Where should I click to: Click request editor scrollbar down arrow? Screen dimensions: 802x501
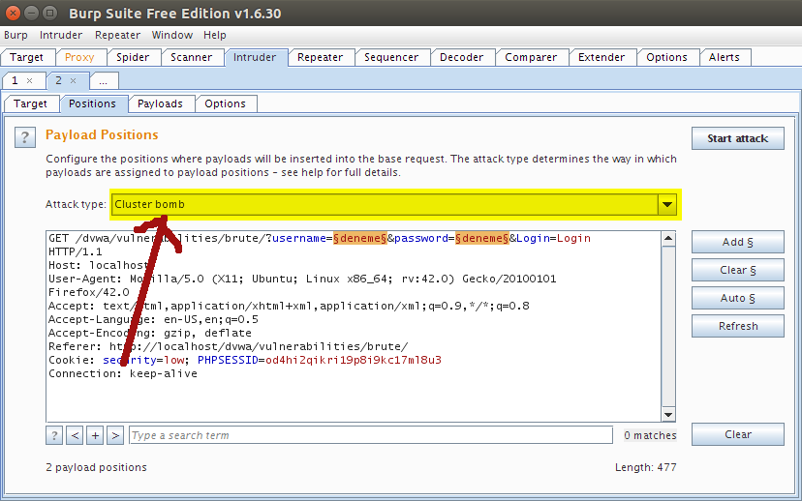(668, 415)
